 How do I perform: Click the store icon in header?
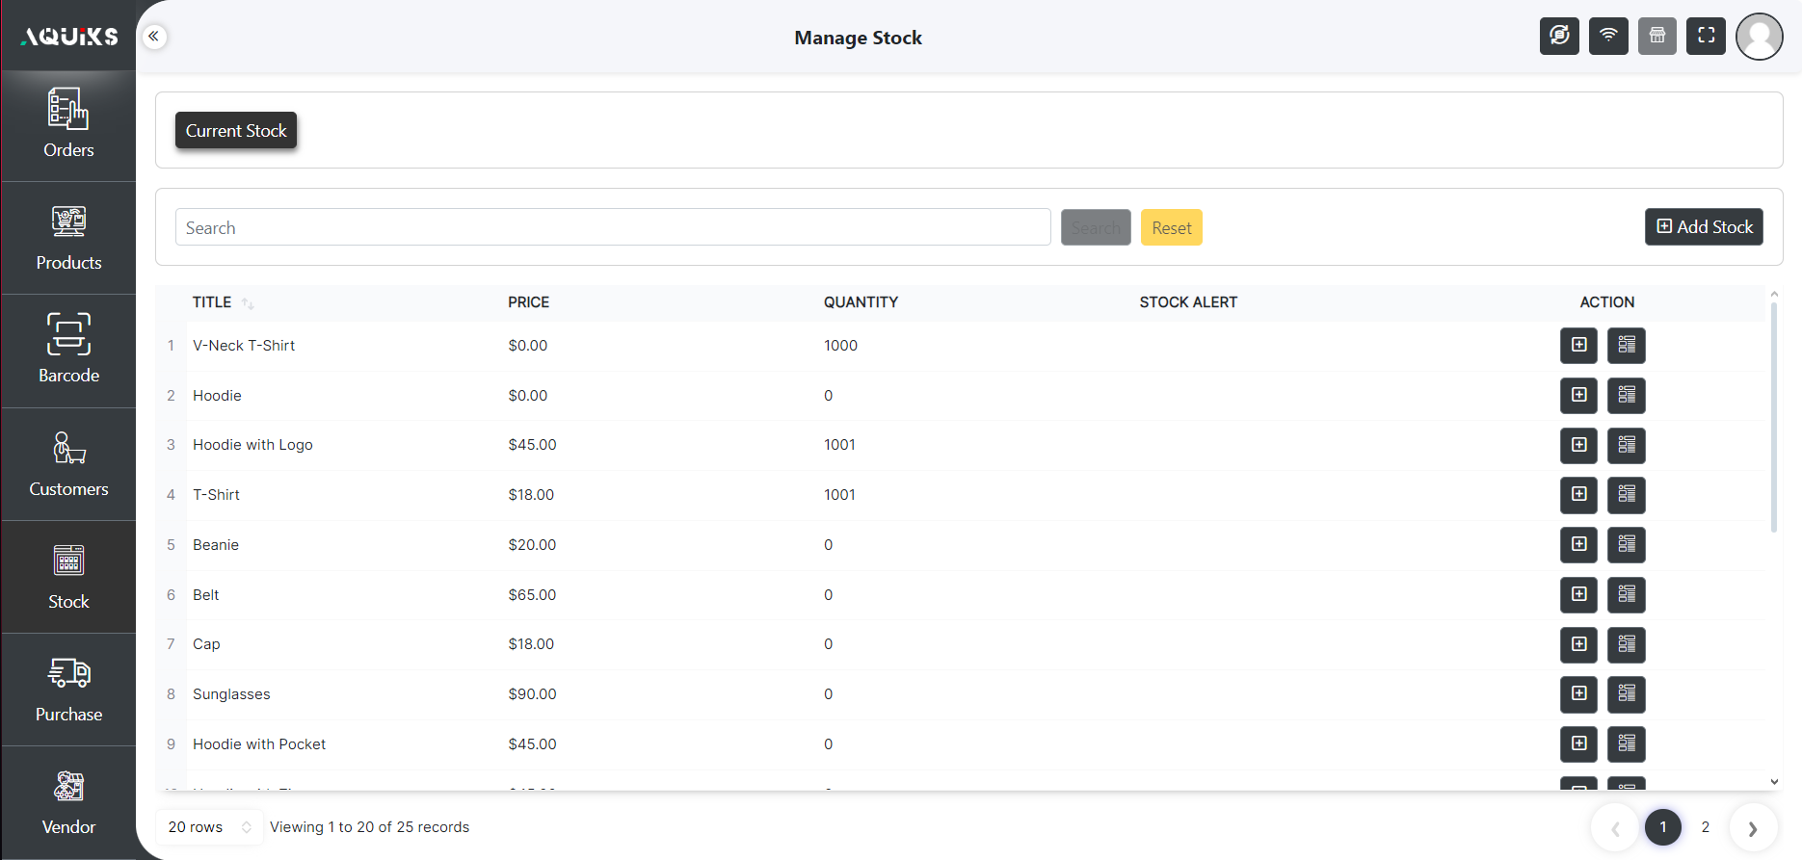[x=1656, y=37]
